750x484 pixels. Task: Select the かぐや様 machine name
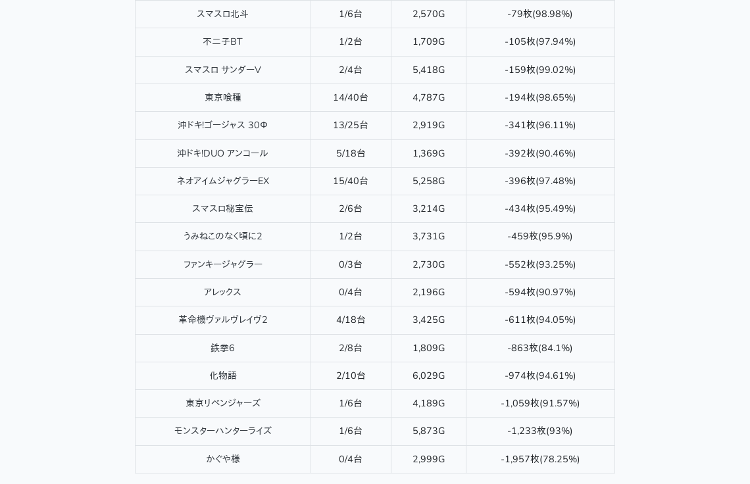[222, 459]
